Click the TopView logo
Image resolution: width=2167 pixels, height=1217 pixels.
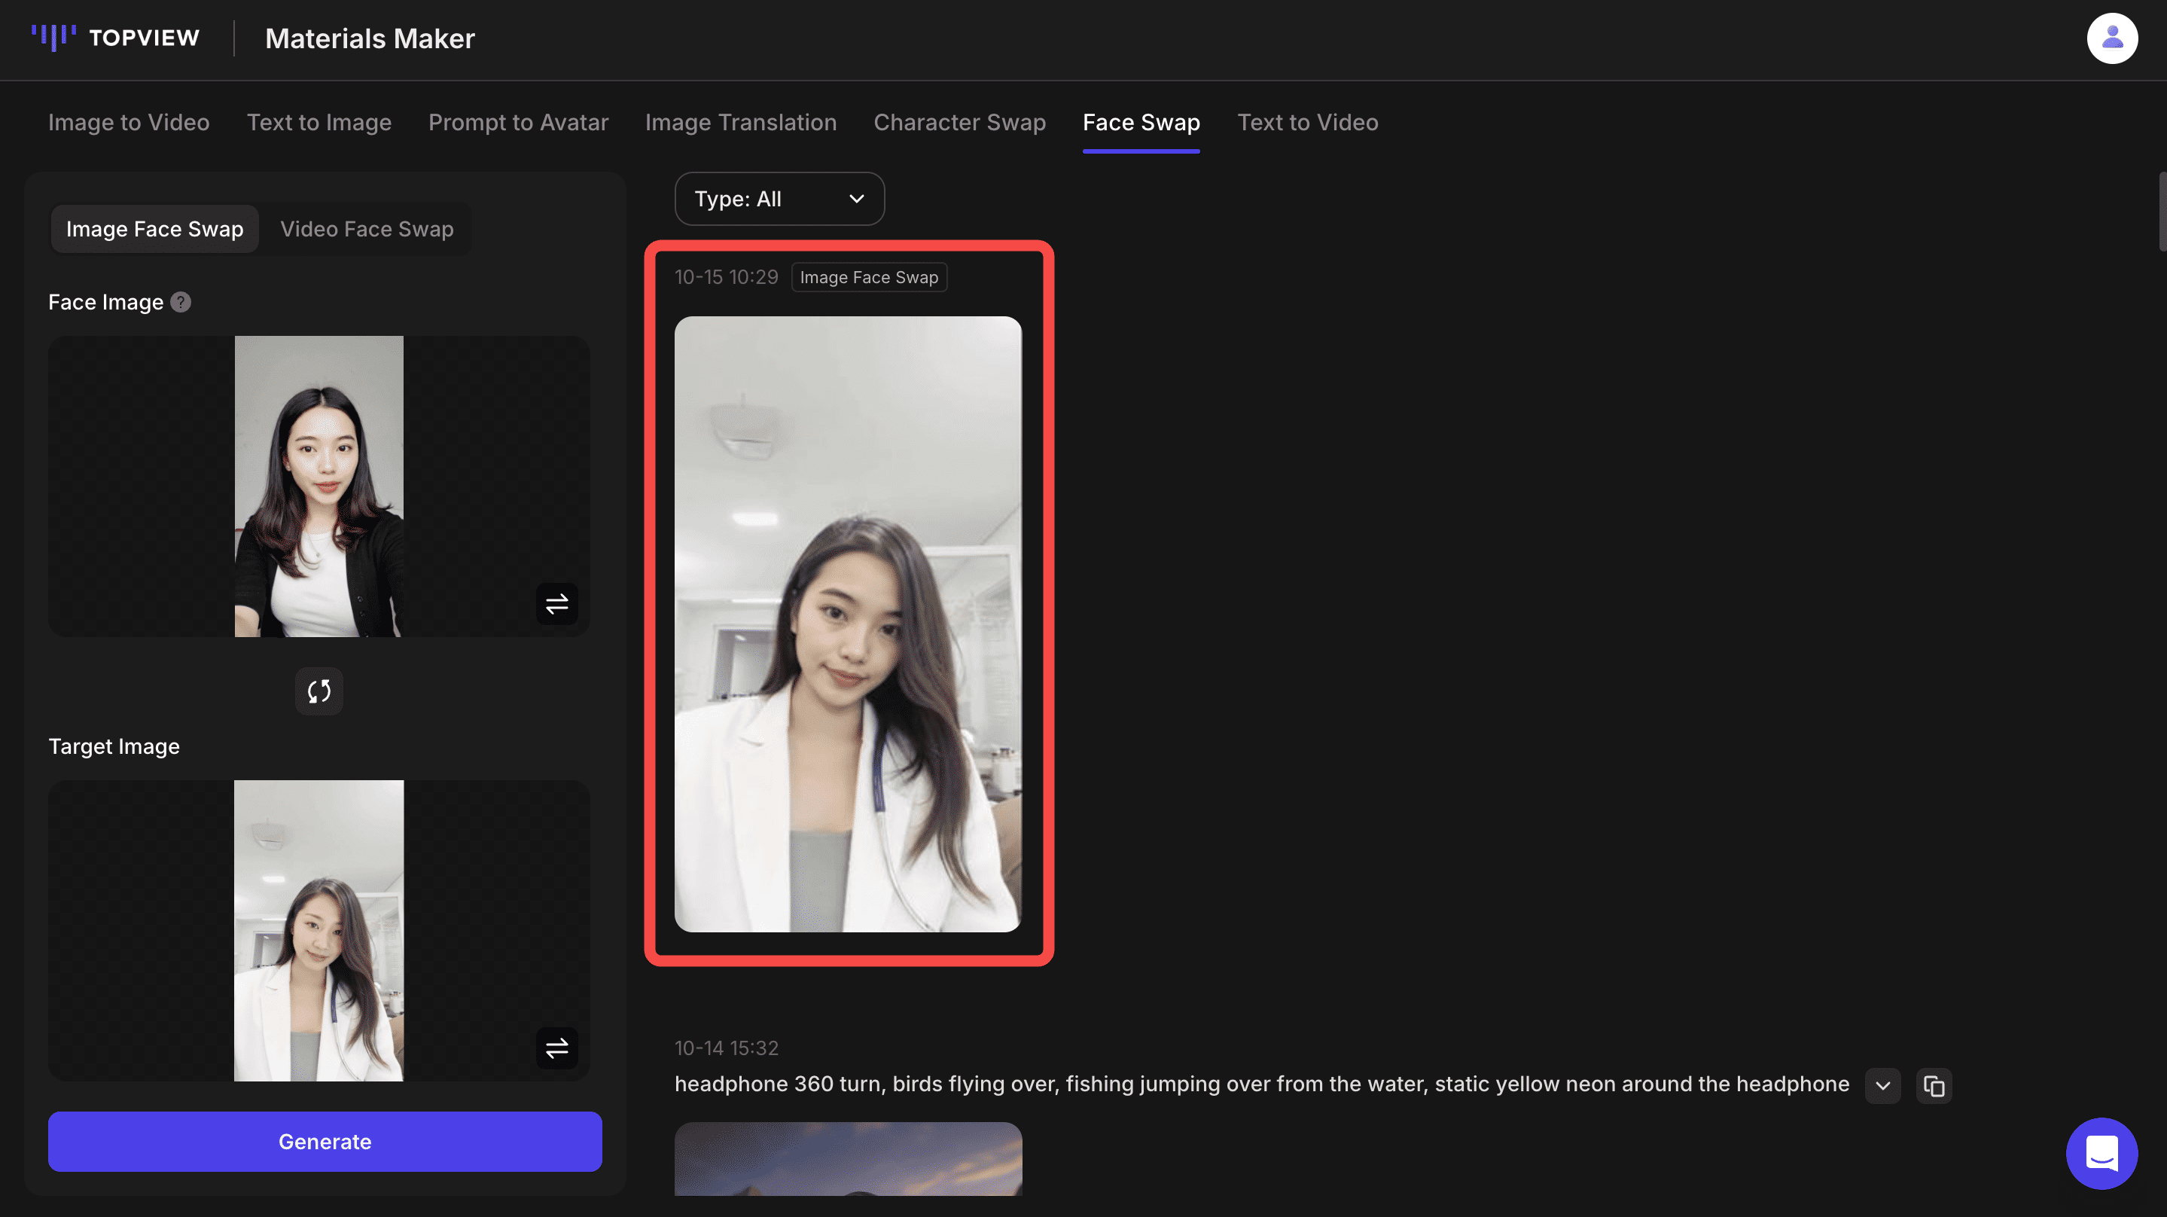[116, 38]
